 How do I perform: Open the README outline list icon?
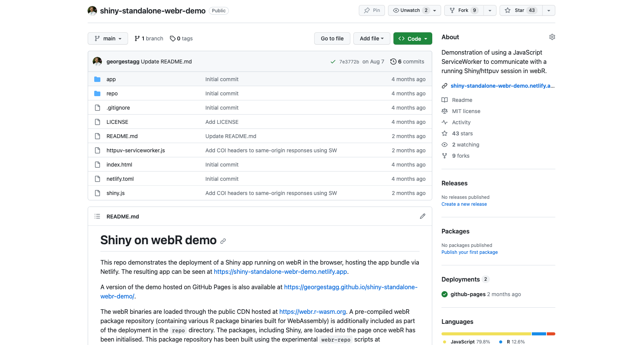coord(97,216)
